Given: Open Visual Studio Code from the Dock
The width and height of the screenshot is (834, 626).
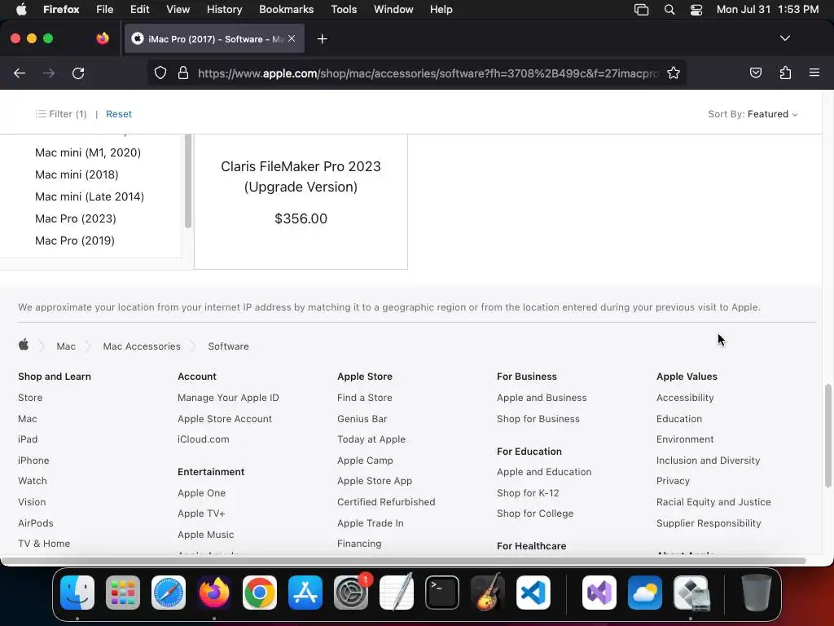Looking at the screenshot, I should pos(533,593).
